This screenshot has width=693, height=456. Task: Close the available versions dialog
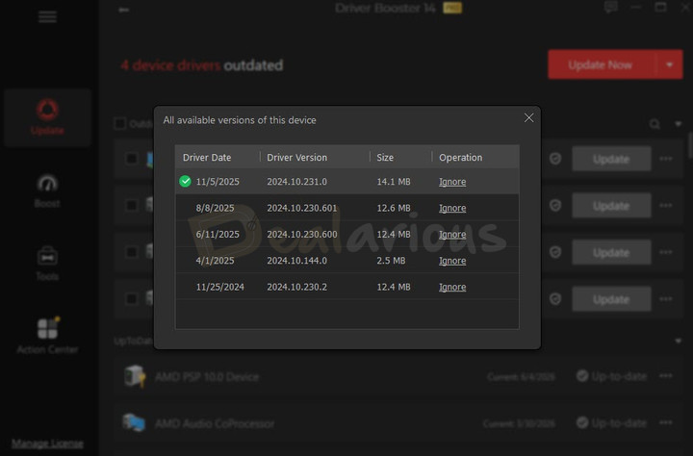(528, 118)
